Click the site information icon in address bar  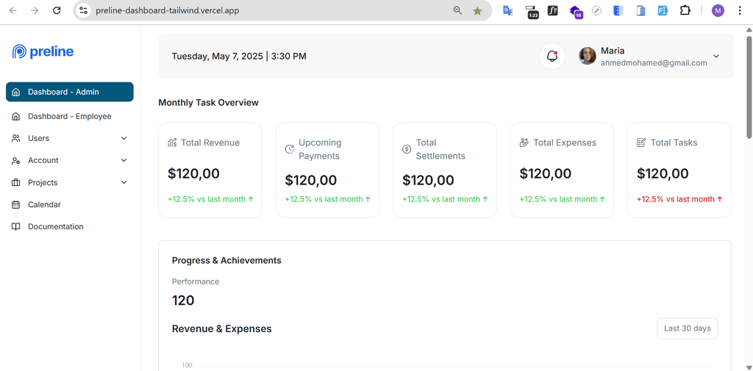click(x=84, y=10)
